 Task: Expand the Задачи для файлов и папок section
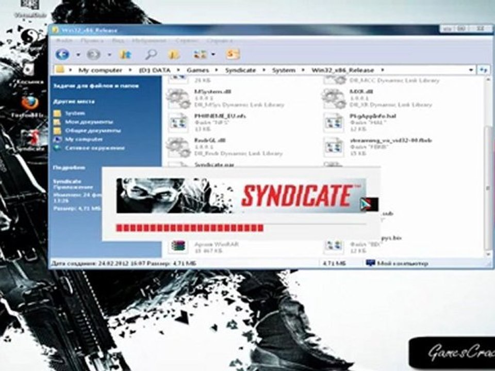pos(96,86)
